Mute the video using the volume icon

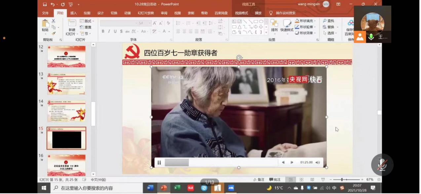(x=318, y=162)
